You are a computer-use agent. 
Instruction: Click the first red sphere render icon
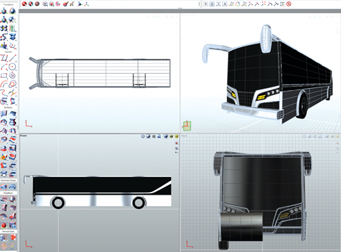coord(25,4)
